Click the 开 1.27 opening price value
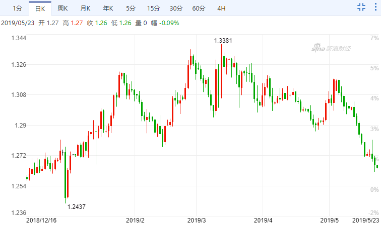Image resolution: width=381 pixels, height=227 pixels. (48, 23)
